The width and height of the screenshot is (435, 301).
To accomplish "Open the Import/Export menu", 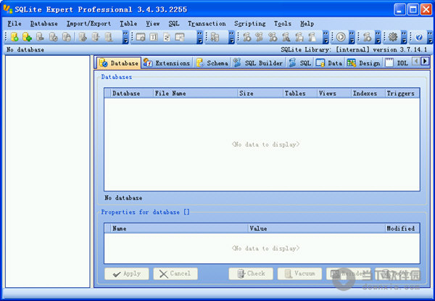I will pyautogui.click(x=88, y=24).
